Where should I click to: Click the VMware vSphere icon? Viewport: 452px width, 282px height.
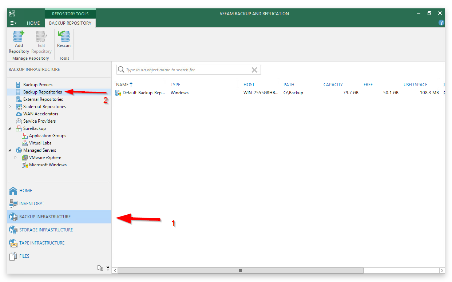point(25,158)
